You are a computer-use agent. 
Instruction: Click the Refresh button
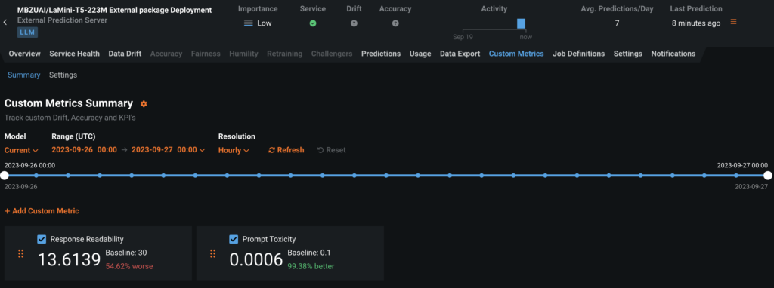pos(286,150)
